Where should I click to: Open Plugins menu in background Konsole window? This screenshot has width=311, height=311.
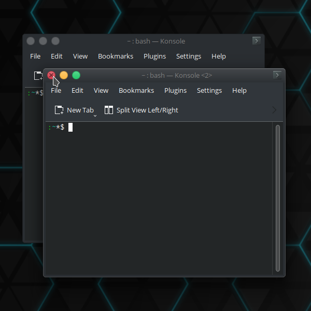[x=154, y=56]
